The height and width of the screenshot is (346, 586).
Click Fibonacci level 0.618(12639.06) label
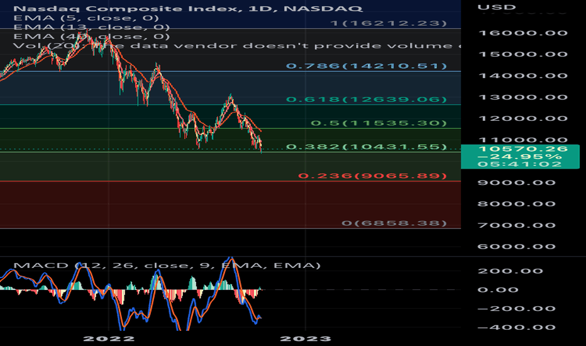click(367, 99)
